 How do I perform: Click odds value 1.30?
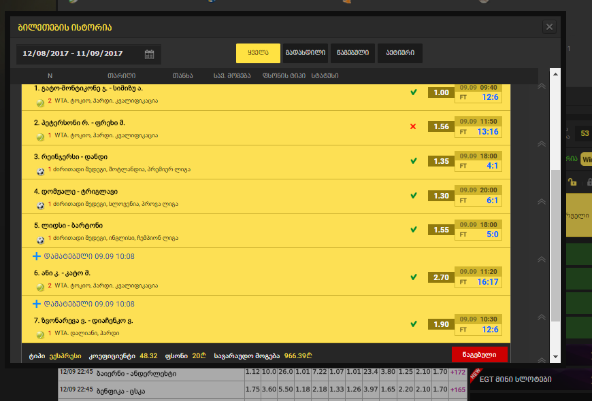tap(441, 196)
